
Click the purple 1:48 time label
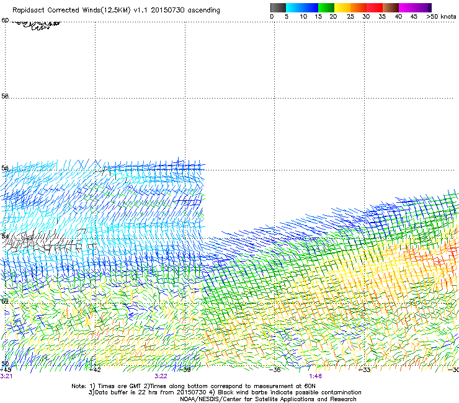315,376
